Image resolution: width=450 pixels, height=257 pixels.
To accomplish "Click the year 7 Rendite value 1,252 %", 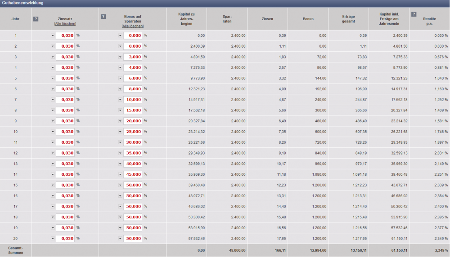I will [440, 100].
